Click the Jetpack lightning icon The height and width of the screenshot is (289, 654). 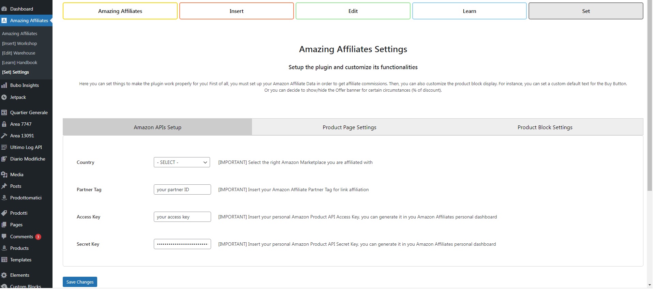tap(4, 97)
